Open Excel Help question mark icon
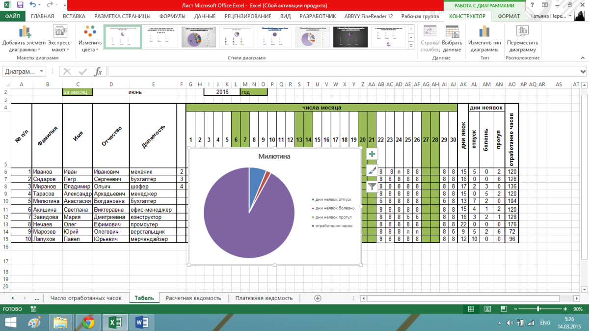This screenshot has height=331, width=589. (x=533, y=5)
